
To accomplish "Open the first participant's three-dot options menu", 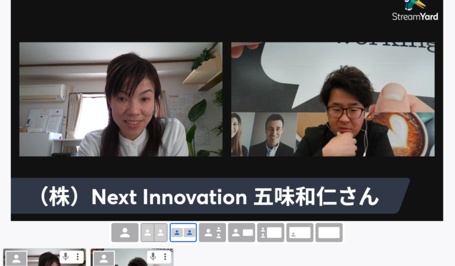I will coord(77,257).
